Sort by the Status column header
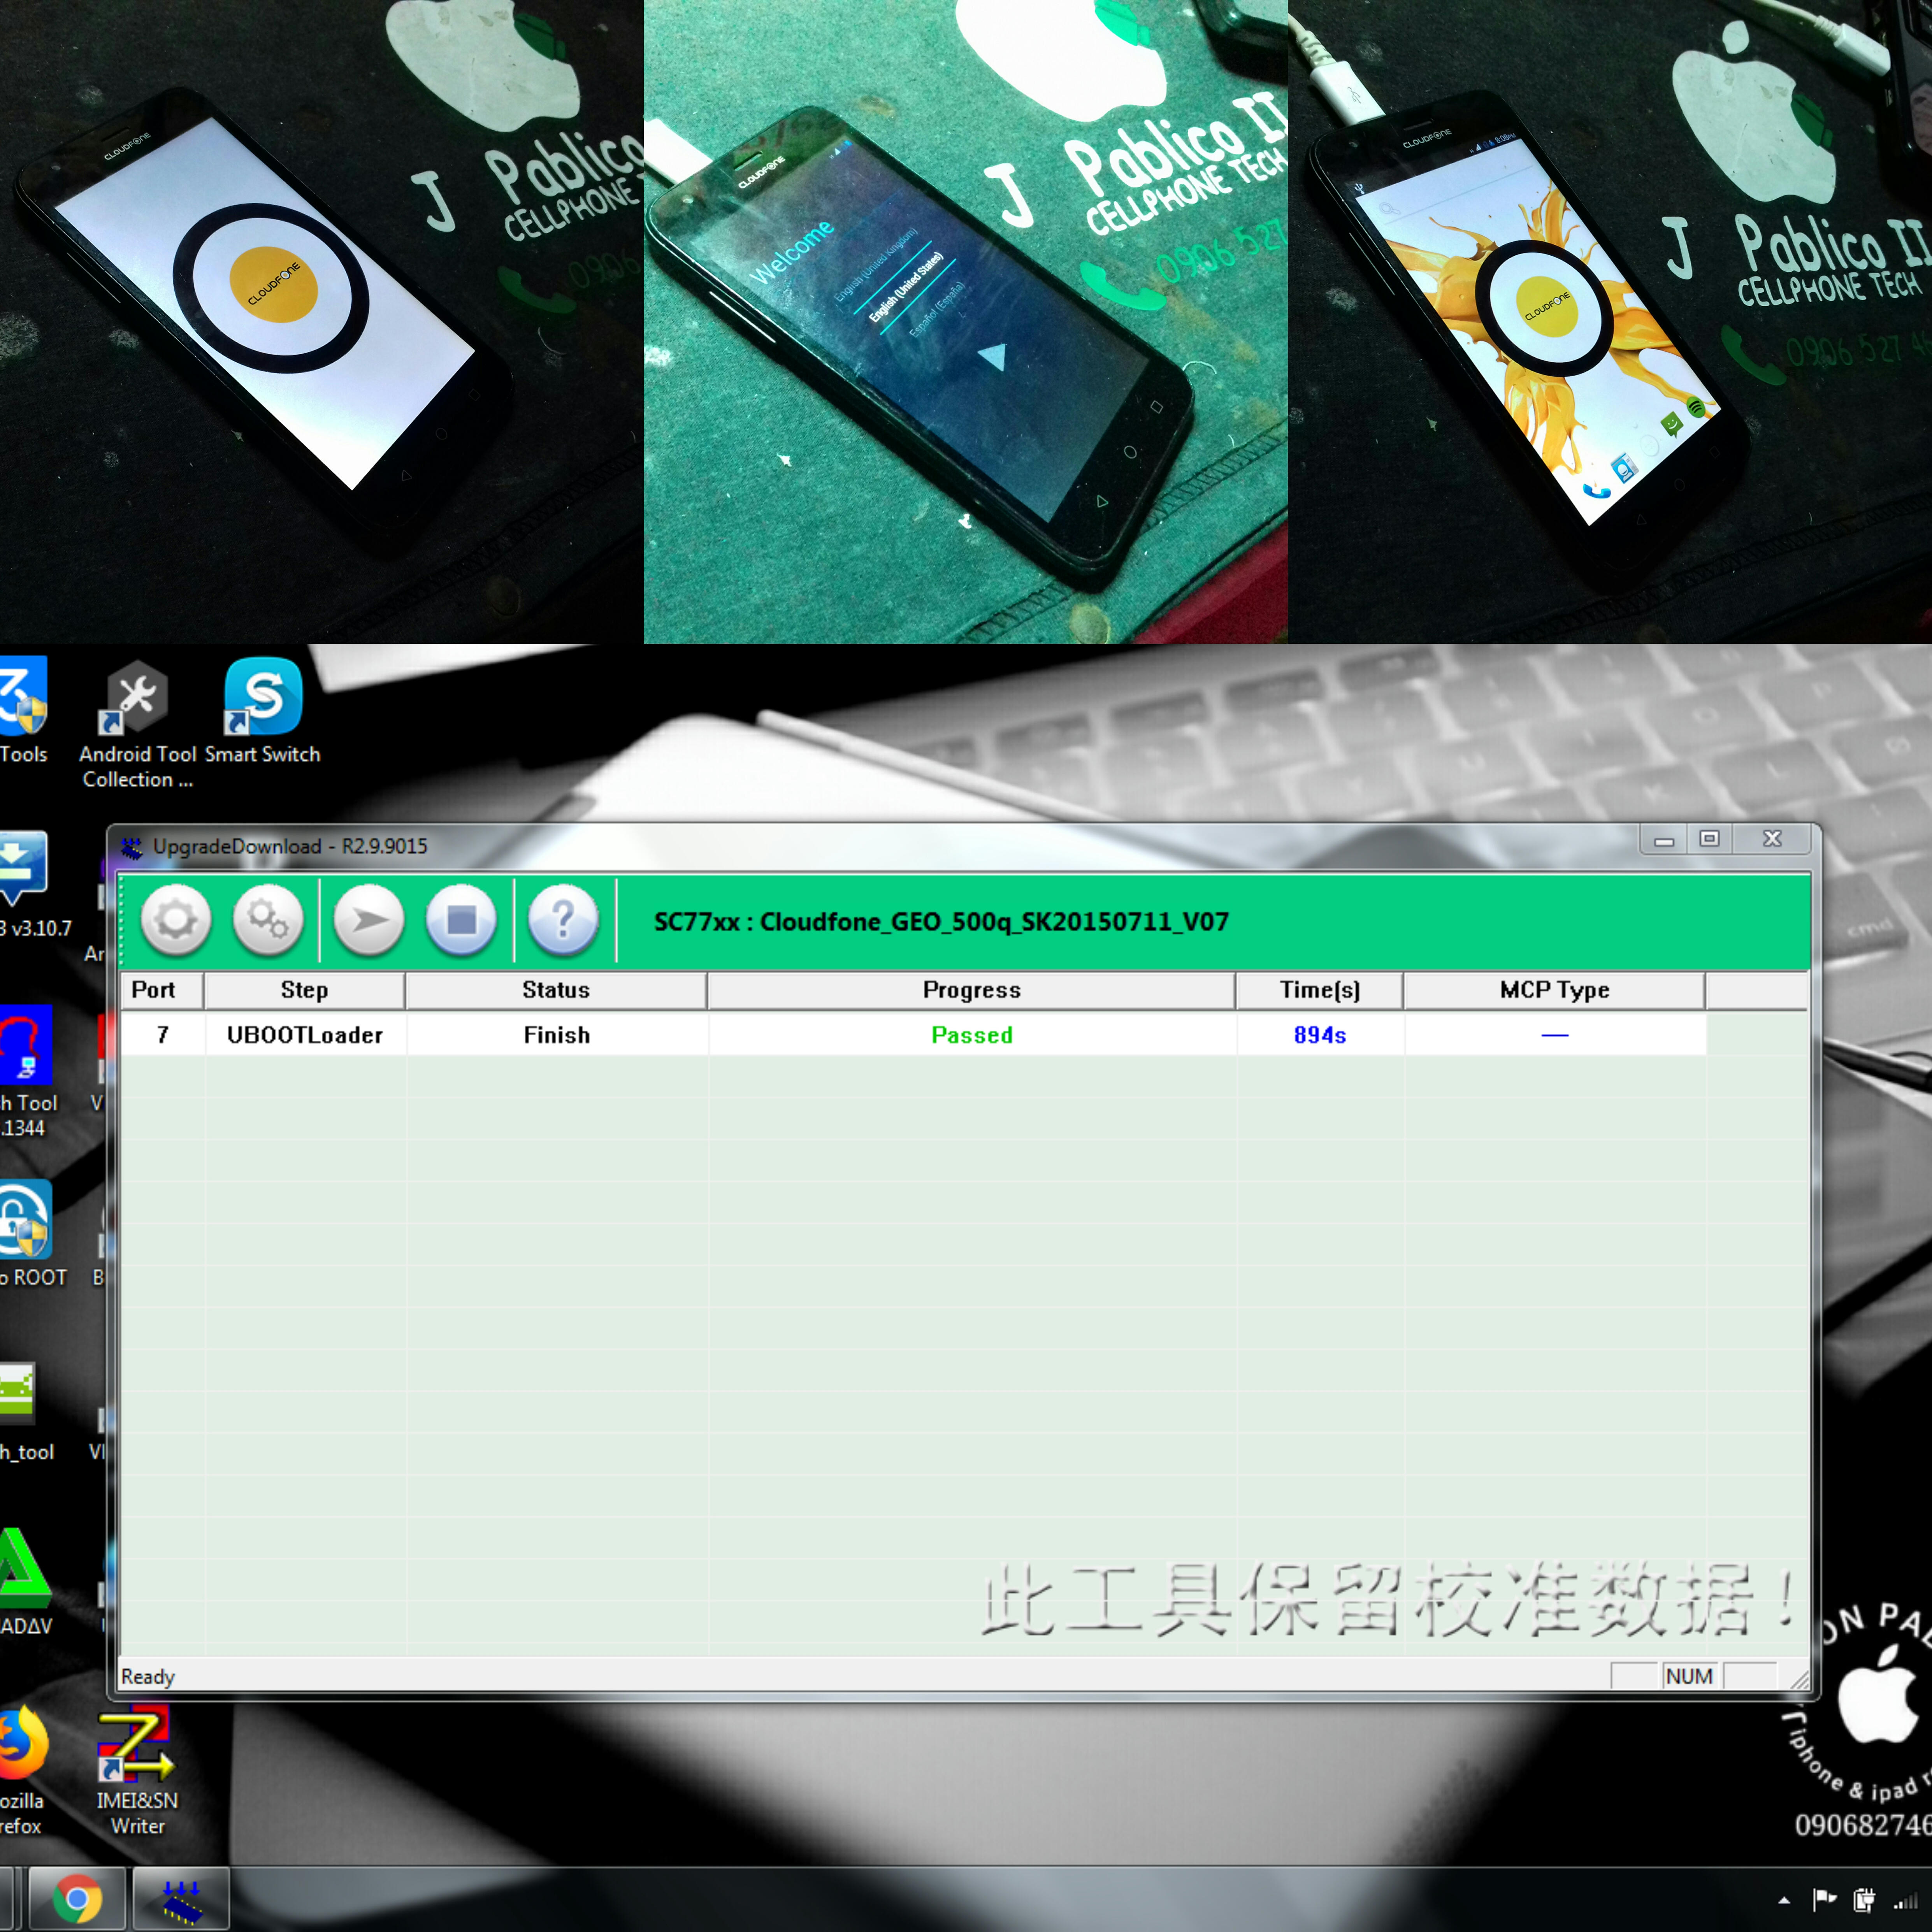Screen dimensions: 1932x1932 [556, 990]
